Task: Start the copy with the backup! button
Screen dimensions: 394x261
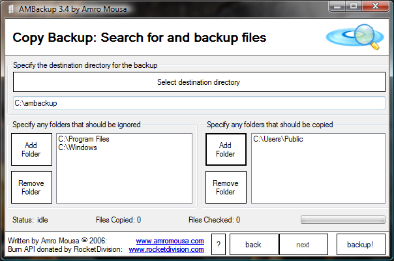Action: pyautogui.click(x=361, y=245)
